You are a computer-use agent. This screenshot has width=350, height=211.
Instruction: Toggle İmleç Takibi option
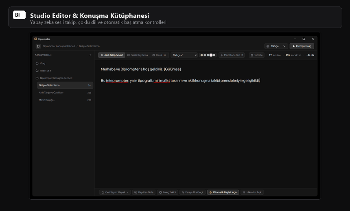167,192
